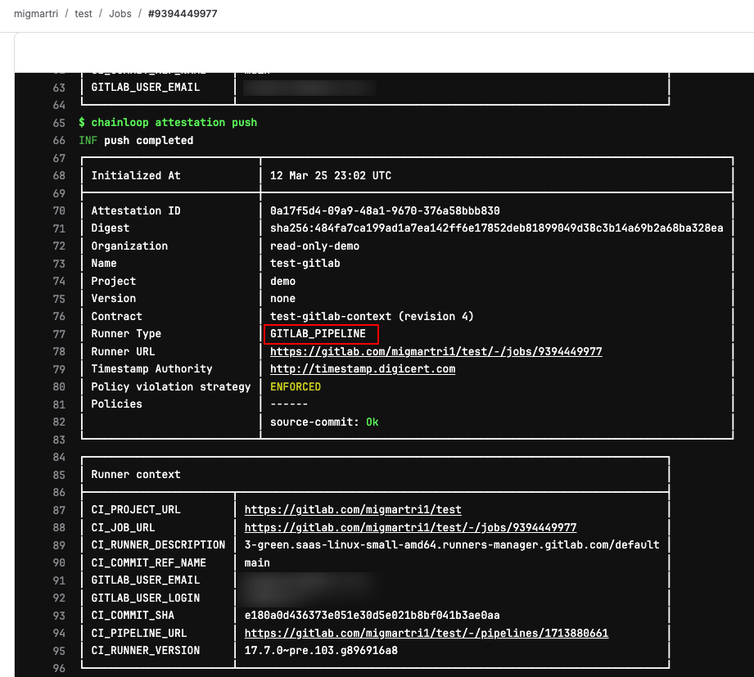Click the #9394449977 job breadcrumb
Viewport: 754px width, 677px height.
[183, 14]
